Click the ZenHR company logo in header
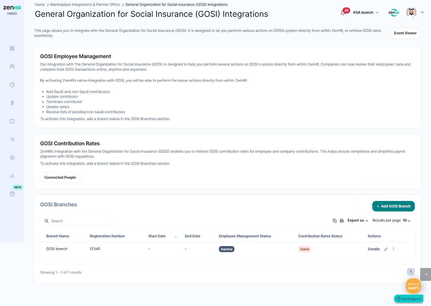The height and width of the screenshot is (306, 431). pyautogui.click(x=394, y=13)
